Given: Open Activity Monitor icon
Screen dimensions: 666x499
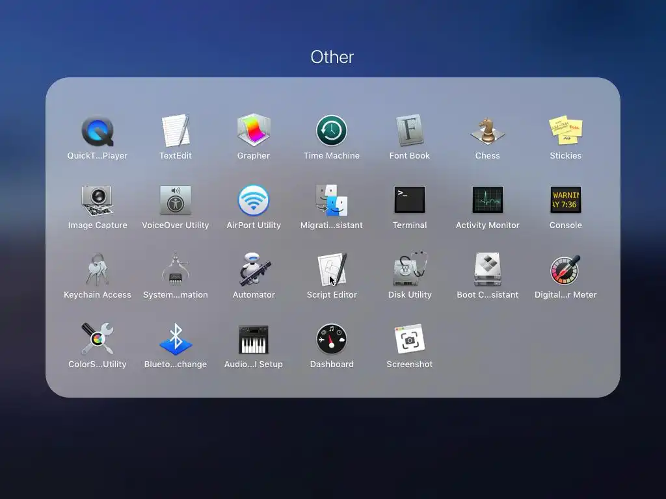Looking at the screenshot, I should click(x=488, y=199).
